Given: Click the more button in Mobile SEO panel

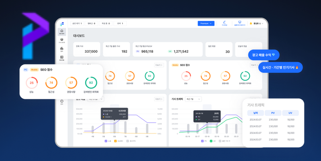Looking at the screenshot, I should click(x=254, y=65).
